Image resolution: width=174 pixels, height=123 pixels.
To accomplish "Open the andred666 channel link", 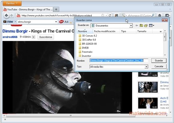I will [x=10, y=37].
